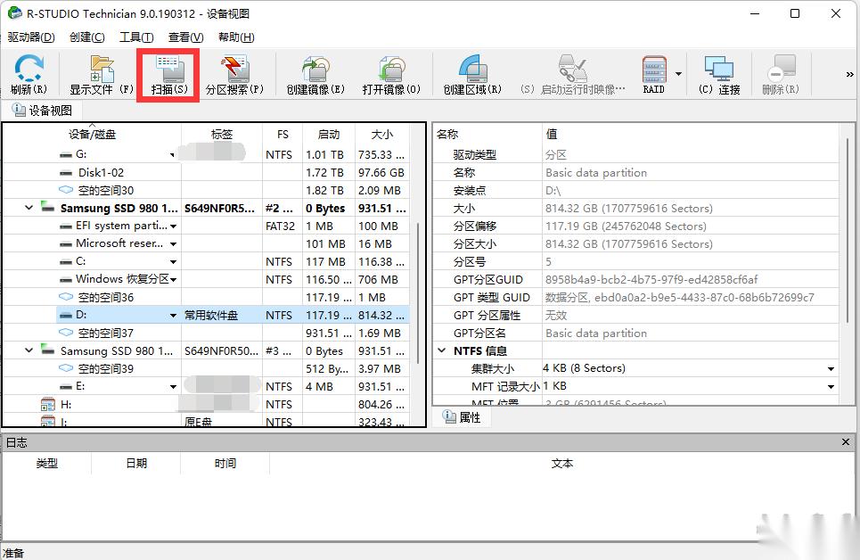860x560 pixels.
Task: Open Show Files (显示文件) toolbar icon
Action: 102,75
